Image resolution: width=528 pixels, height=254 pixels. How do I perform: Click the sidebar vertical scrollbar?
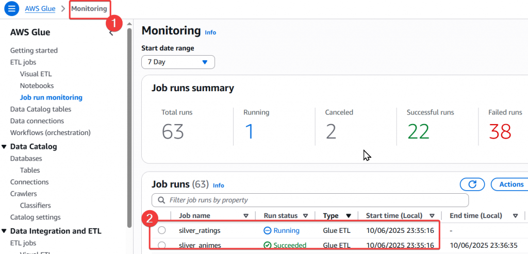click(x=129, y=128)
